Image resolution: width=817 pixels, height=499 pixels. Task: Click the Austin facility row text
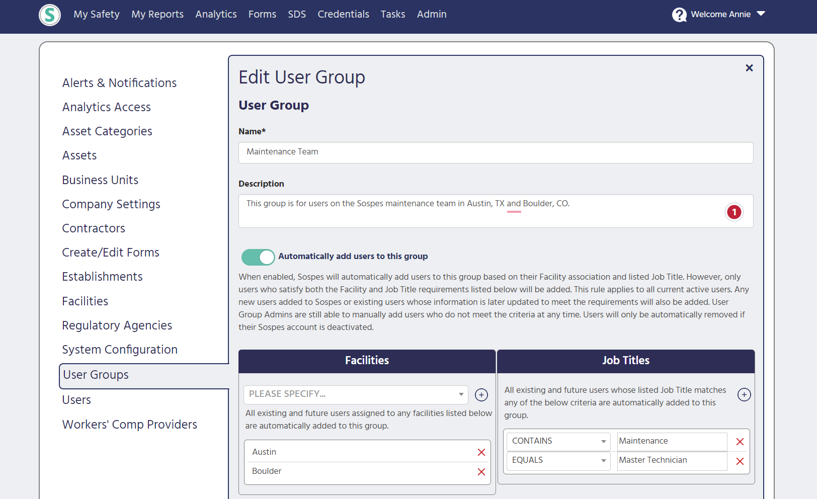tap(264, 452)
